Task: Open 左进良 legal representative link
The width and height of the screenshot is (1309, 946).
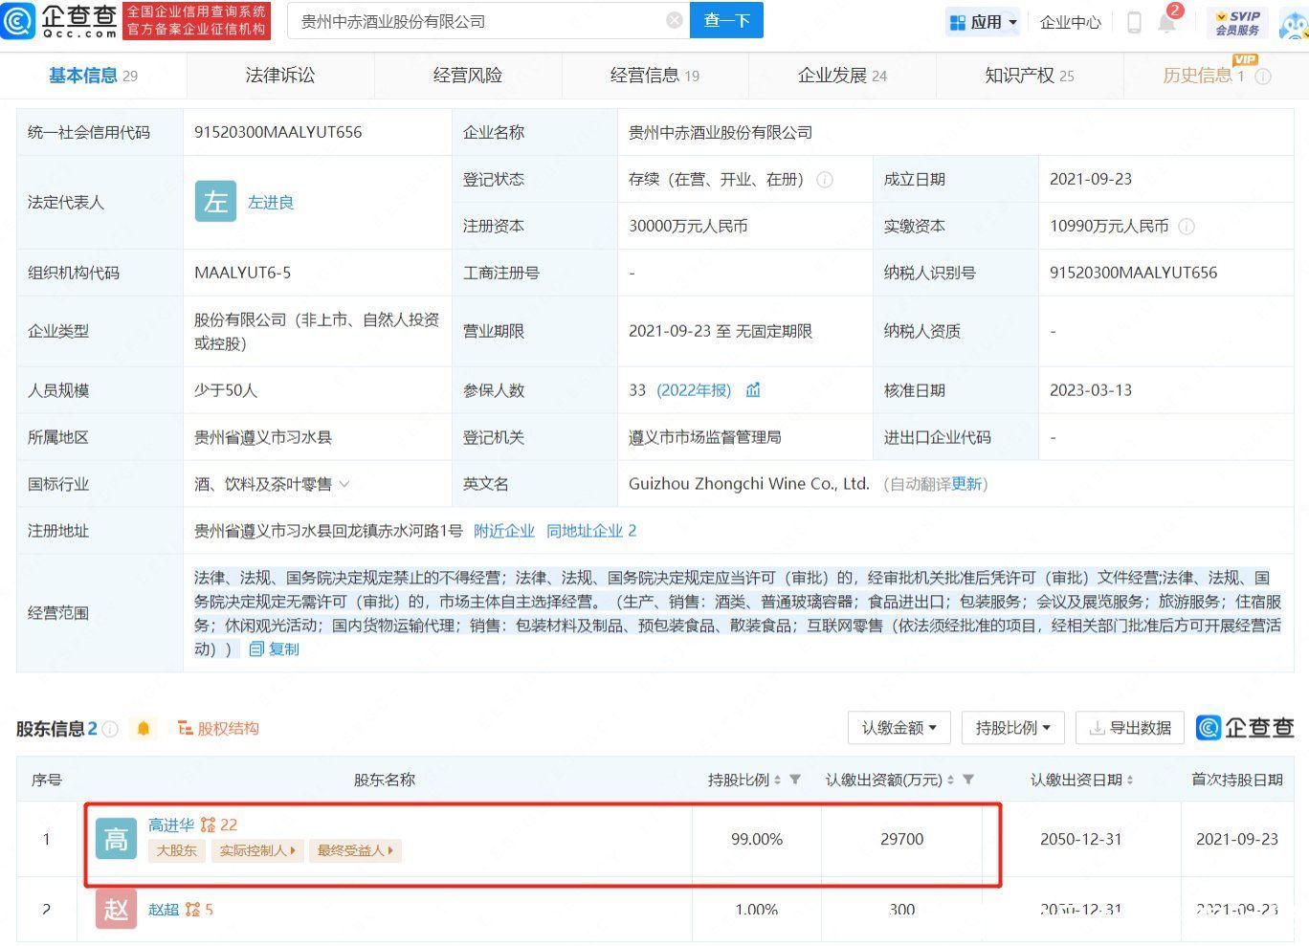Action: [271, 202]
